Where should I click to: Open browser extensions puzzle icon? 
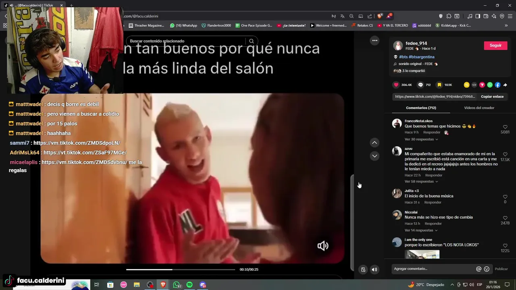449,16
